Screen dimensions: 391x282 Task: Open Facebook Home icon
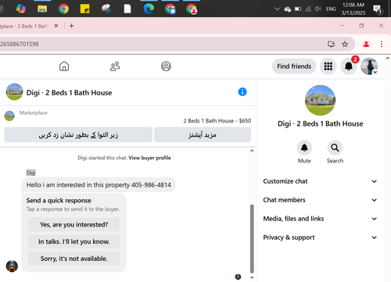[x=64, y=66]
